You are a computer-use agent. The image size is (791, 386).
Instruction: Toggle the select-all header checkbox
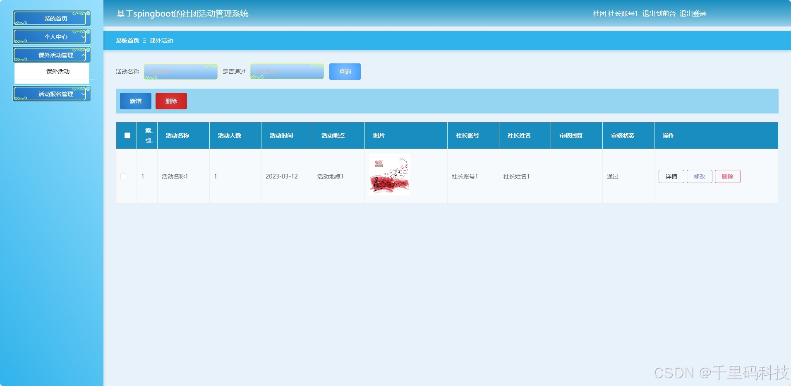127,135
